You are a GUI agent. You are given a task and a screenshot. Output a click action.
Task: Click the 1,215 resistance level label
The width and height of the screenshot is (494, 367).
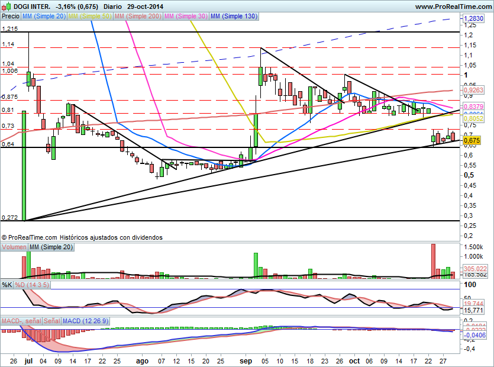click(x=10, y=28)
